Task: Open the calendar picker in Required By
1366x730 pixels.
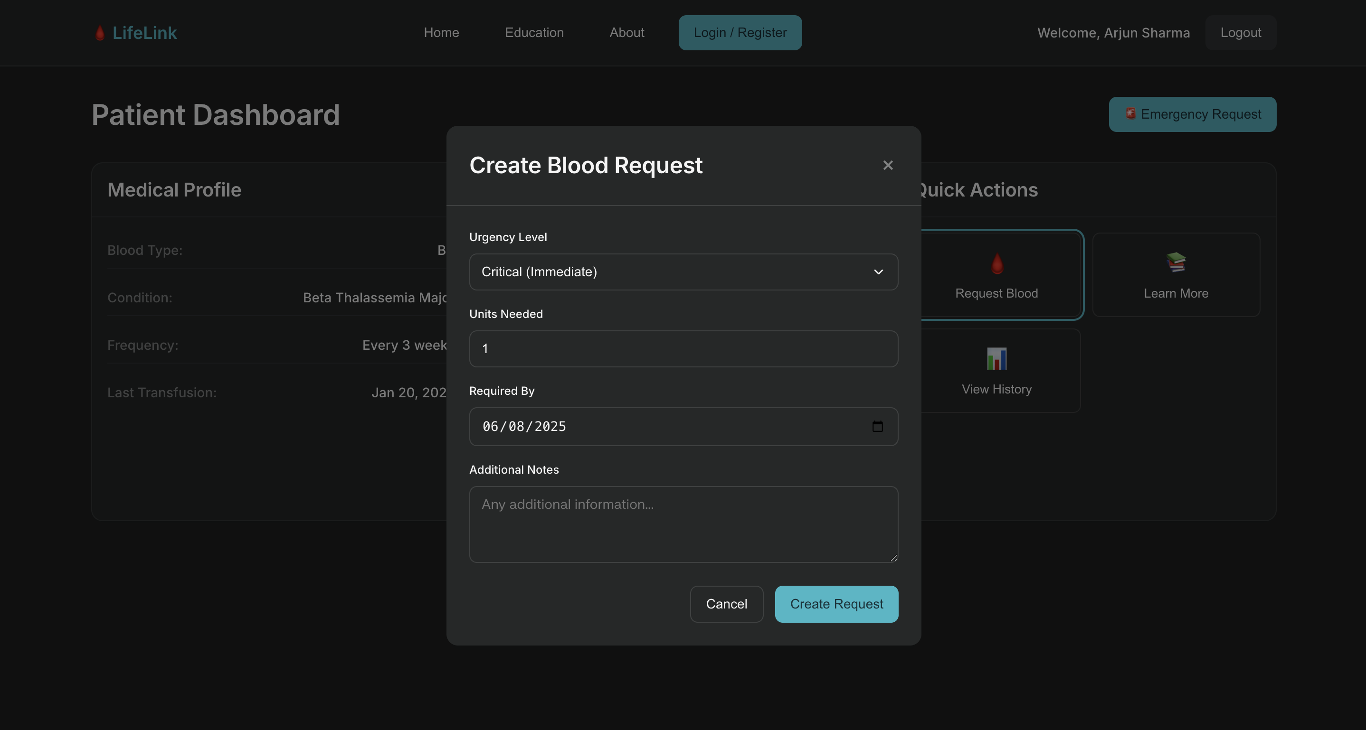Action: point(877,426)
